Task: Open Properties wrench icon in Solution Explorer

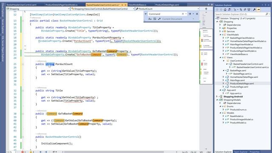Action: pos(254,10)
